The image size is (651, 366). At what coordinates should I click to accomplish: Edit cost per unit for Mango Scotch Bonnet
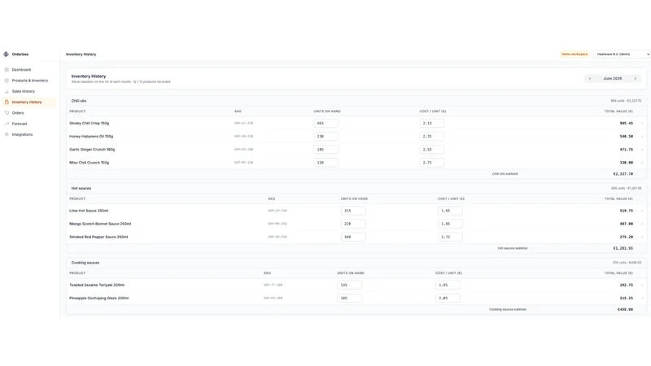[450, 224]
